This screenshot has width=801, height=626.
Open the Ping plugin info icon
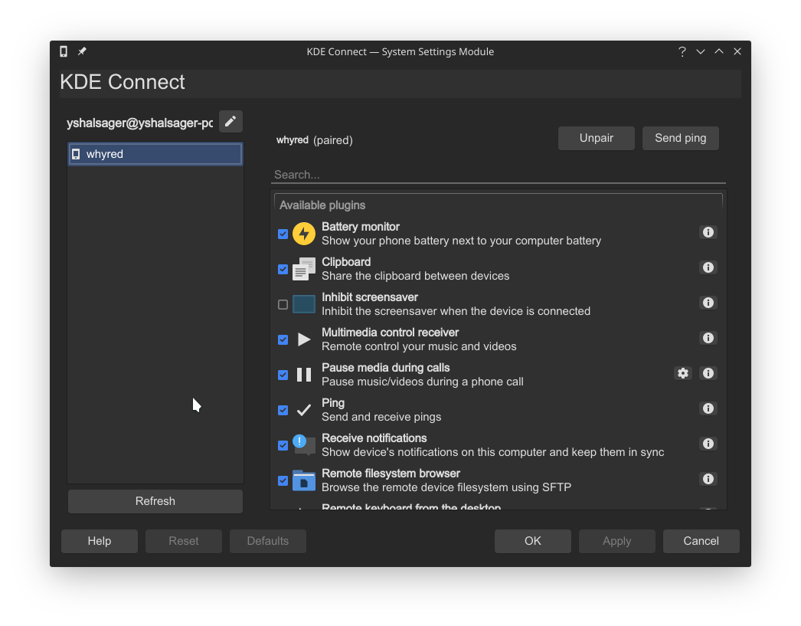pos(708,409)
